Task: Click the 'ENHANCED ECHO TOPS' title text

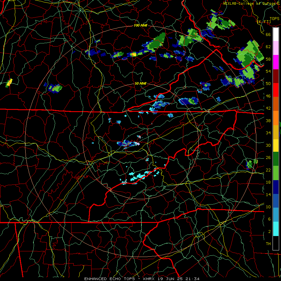Action: coord(110,279)
